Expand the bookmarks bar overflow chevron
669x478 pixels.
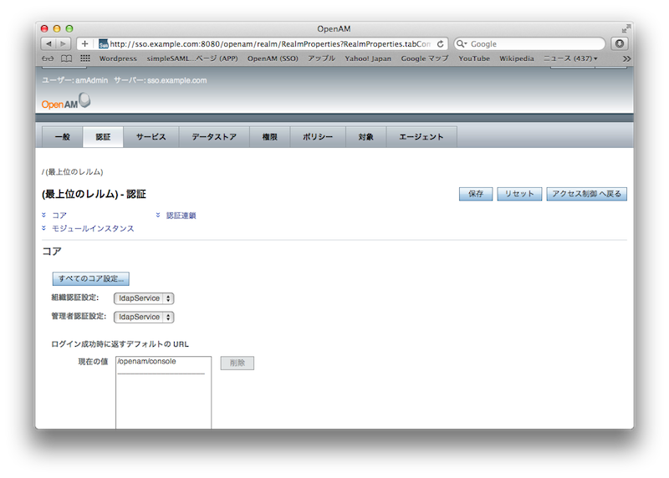(x=626, y=58)
